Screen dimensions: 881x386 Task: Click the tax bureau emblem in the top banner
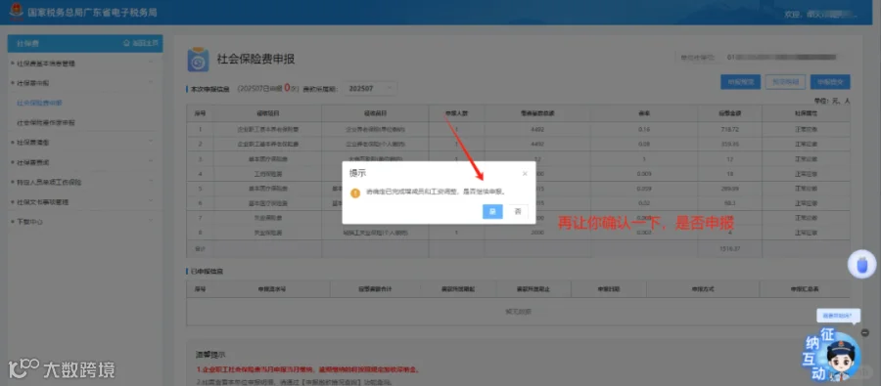tap(17, 11)
